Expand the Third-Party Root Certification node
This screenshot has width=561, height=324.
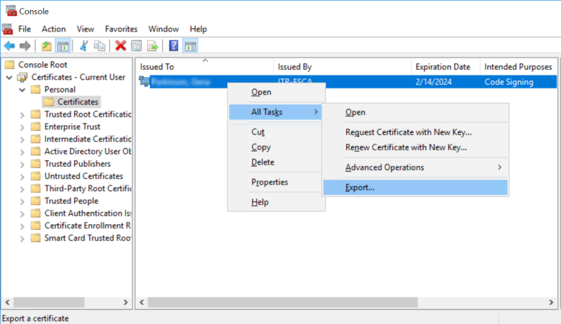[22, 189]
